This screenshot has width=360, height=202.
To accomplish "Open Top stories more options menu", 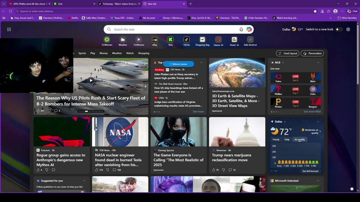I will 201,63.
